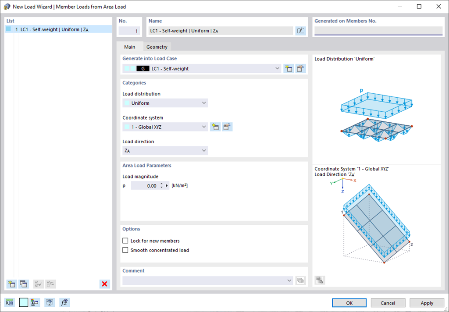This screenshot has width=449, height=312.
Task: Enable Smooth concentrated load
Action: (x=125, y=250)
